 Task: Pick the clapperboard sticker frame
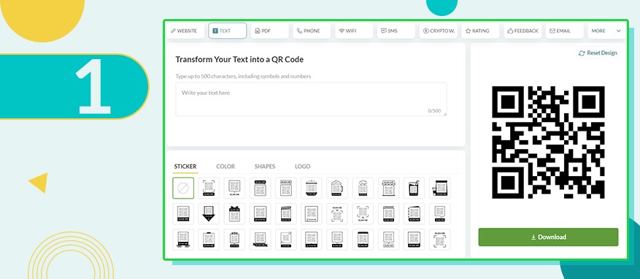tap(286, 214)
